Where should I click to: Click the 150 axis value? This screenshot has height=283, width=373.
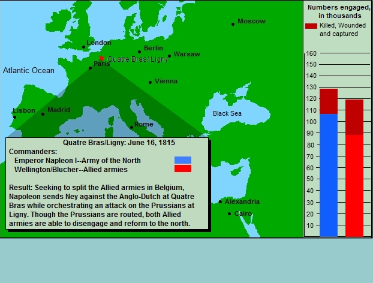(x=311, y=64)
